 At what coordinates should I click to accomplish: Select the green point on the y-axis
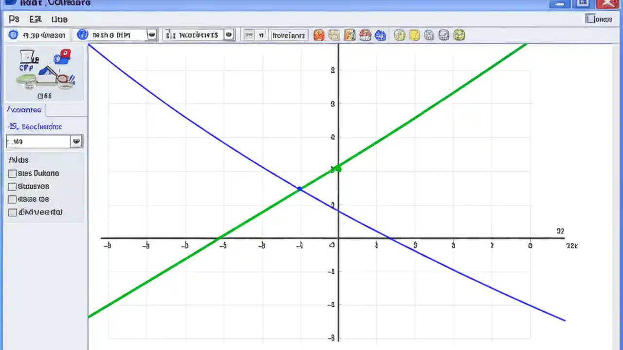(x=338, y=168)
